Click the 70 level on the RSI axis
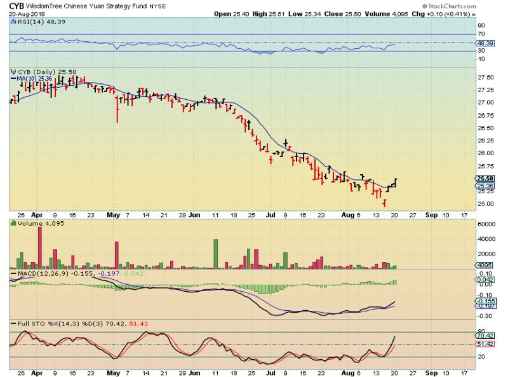515x377 pixels. pyautogui.click(x=481, y=34)
